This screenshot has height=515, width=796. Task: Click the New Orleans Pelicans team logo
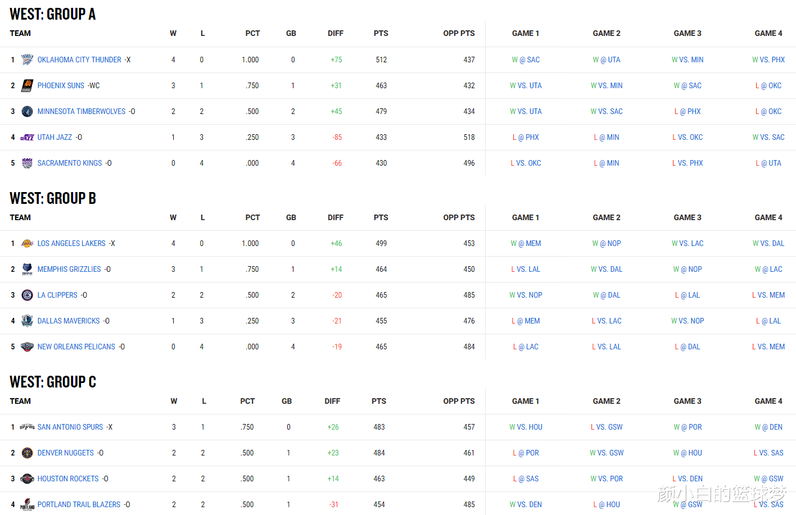[x=27, y=347]
